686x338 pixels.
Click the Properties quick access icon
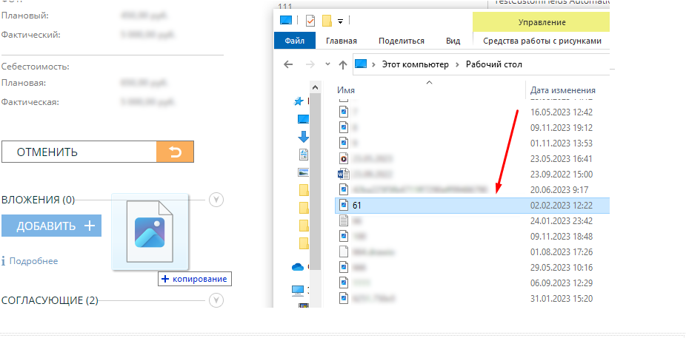click(310, 20)
